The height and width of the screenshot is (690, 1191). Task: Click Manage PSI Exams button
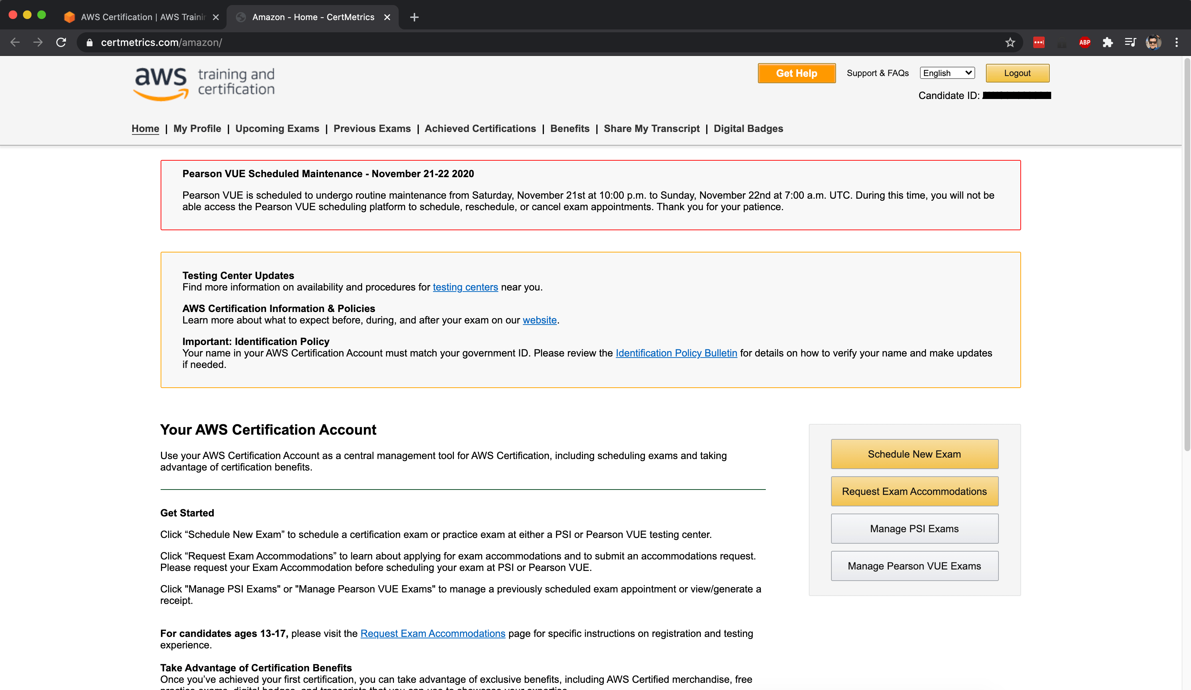tap(915, 528)
